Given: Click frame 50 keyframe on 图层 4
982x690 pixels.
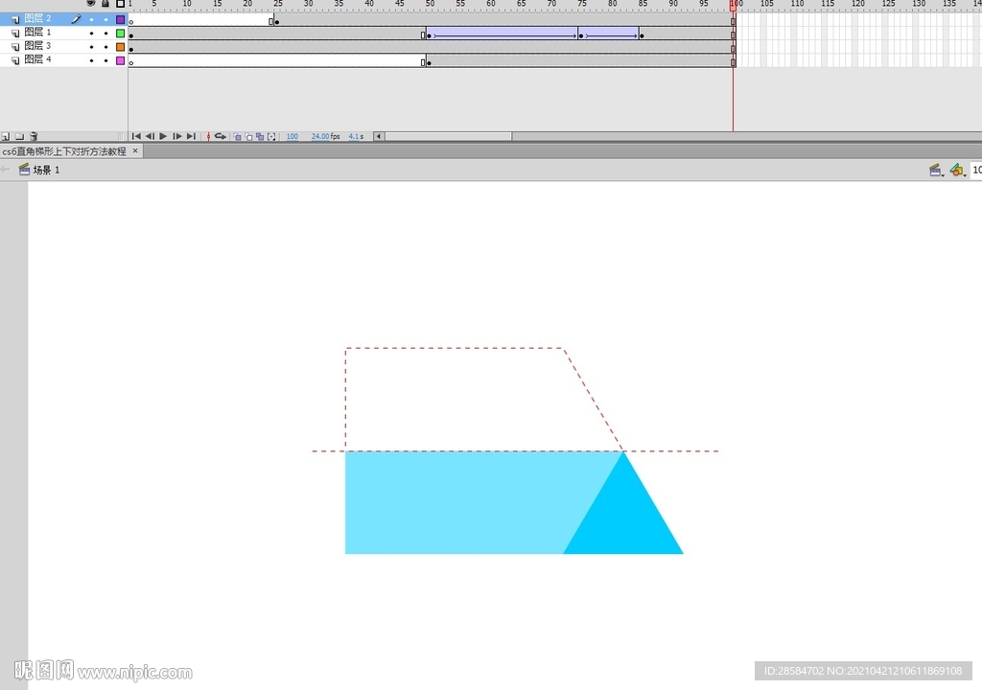Looking at the screenshot, I should click(429, 62).
